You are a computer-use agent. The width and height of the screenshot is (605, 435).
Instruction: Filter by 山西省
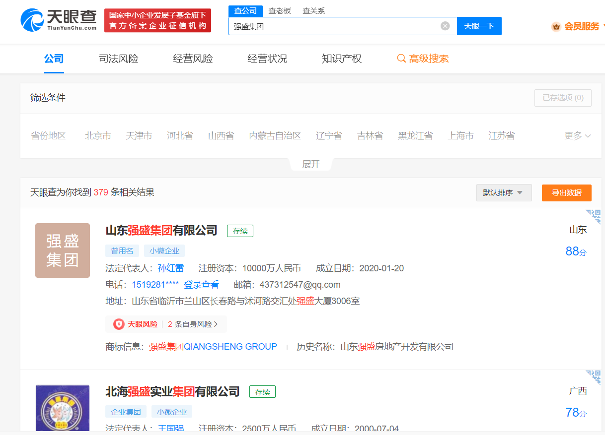(221, 135)
